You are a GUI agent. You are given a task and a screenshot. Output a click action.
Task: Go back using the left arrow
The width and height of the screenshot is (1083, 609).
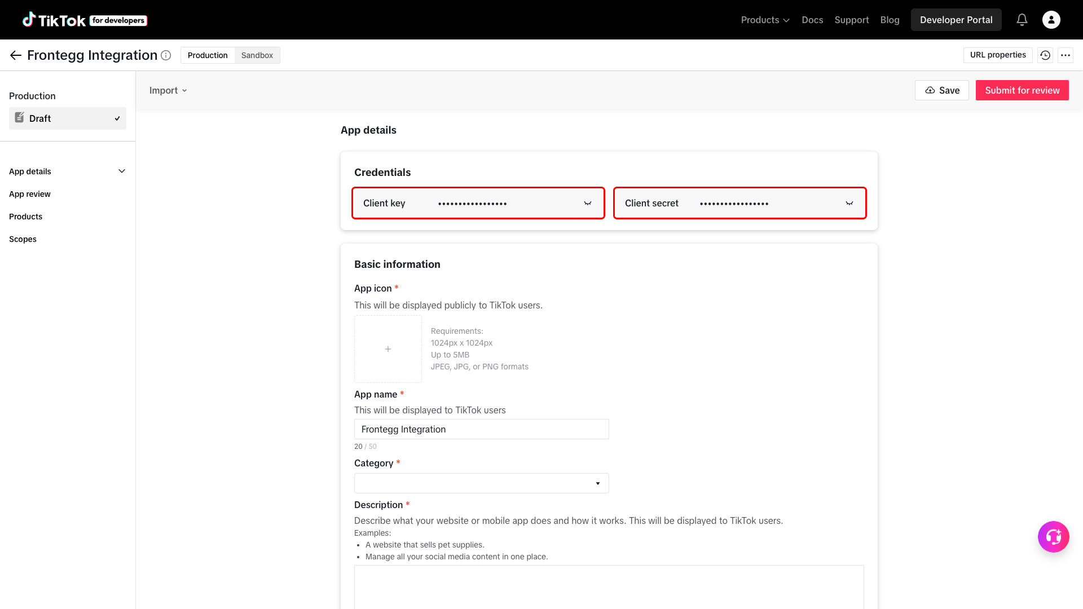[x=16, y=55]
